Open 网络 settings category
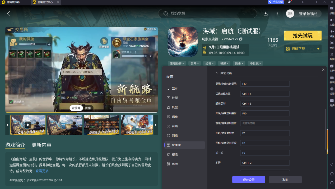The height and width of the screenshot is (189, 335). coord(185,135)
